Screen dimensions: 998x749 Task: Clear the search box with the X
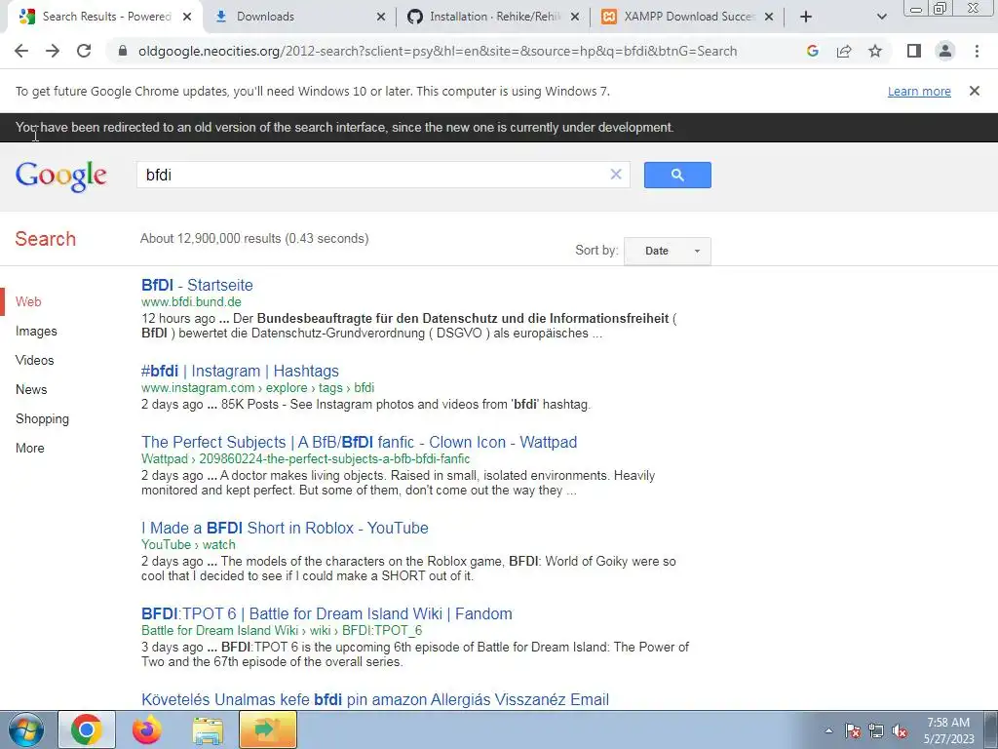(616, 175)
